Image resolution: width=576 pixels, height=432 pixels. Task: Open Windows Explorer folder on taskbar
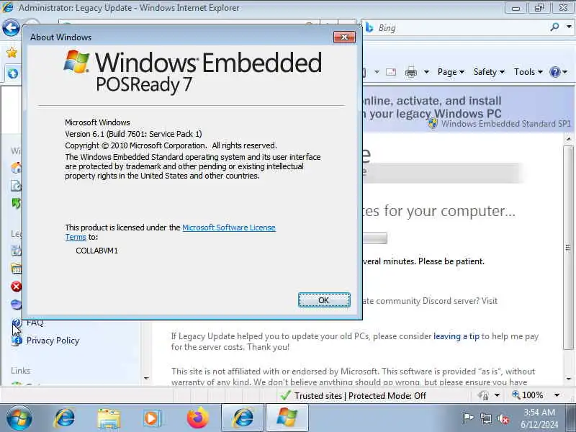tap(109, 418)
